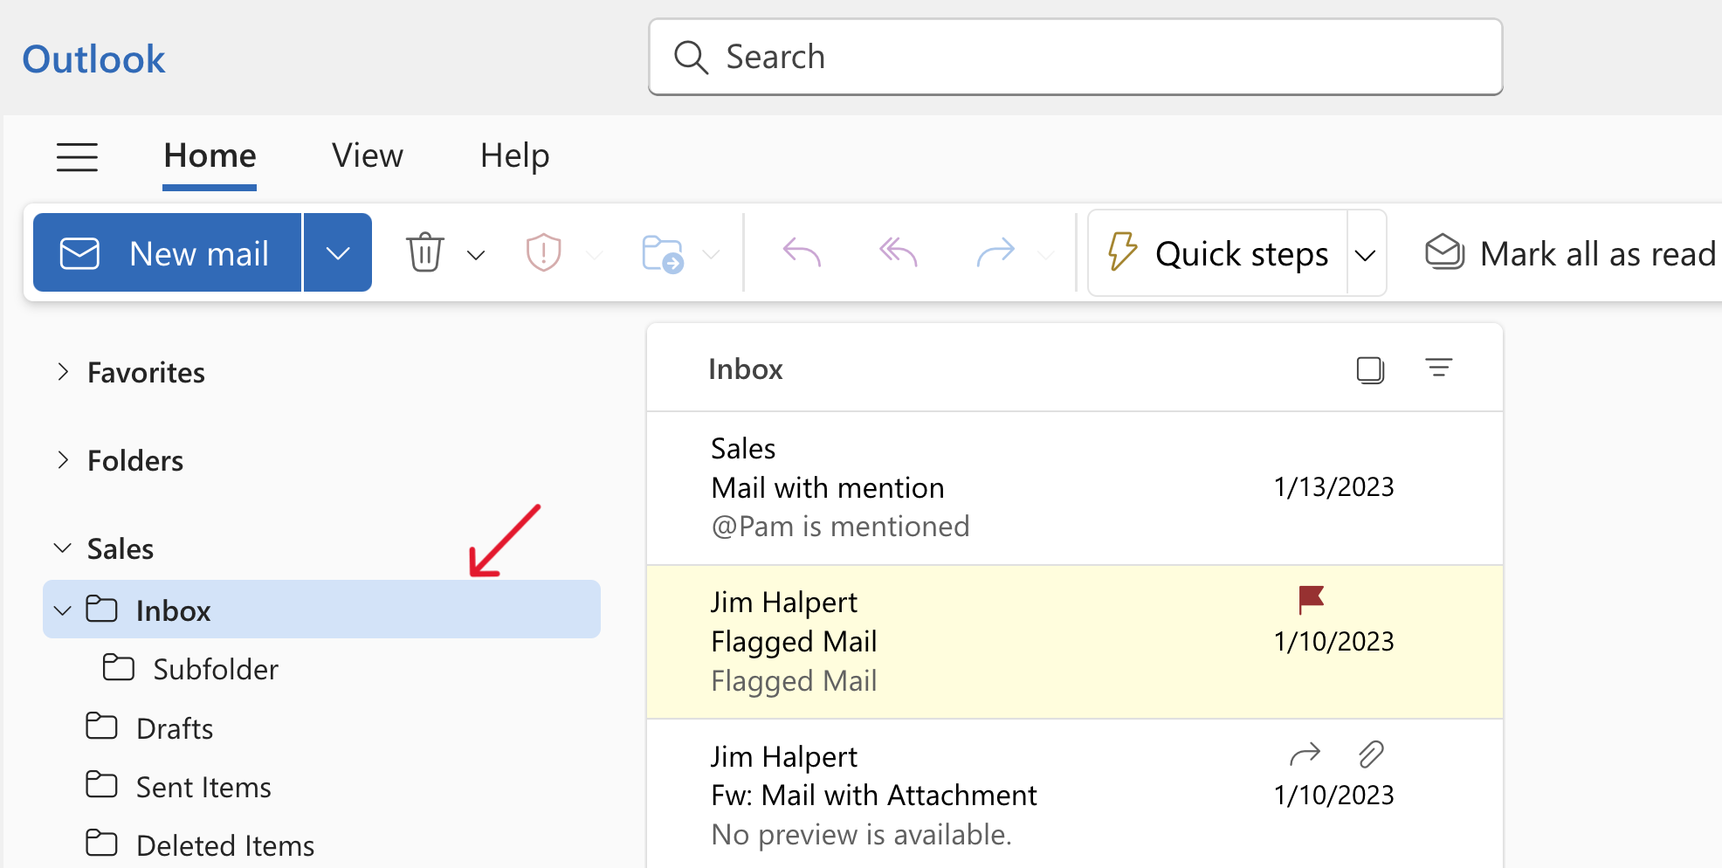Open the Forward options dropdown arrow
This screenshot has height=868, width=1722.
tap(1045, 255)
